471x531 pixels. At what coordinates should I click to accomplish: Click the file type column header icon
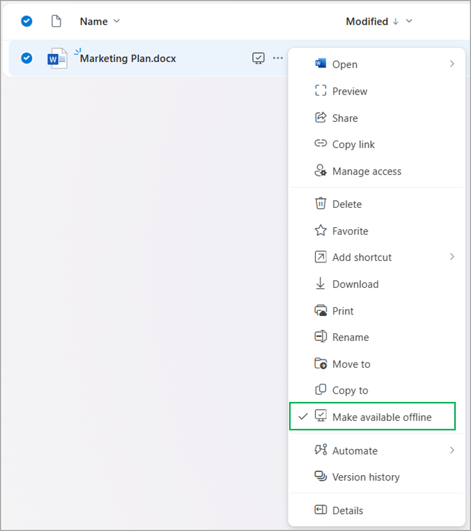point(56,21)
